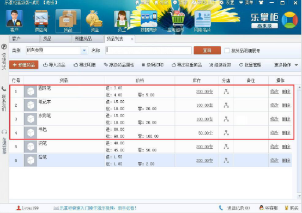Viewport: 302px width, 213px height.
Task: Click the 在线客服 headset icon in sidebar
Action: click(x=4, y=132)
